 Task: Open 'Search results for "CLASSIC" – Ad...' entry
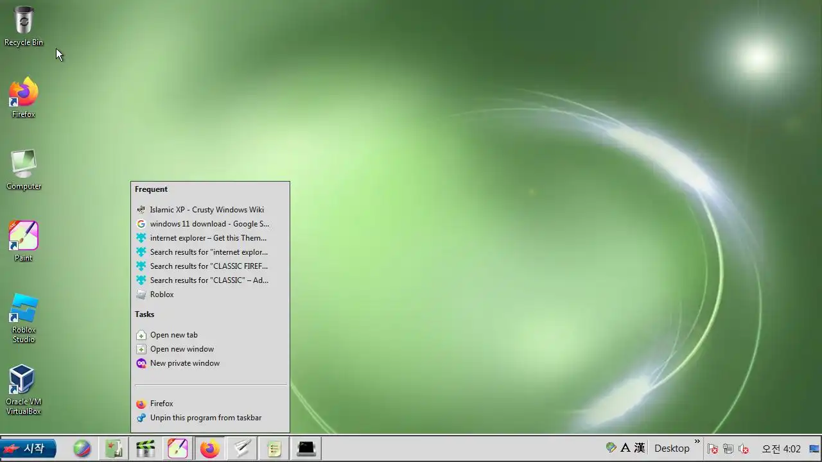click(x=210, y=280)
